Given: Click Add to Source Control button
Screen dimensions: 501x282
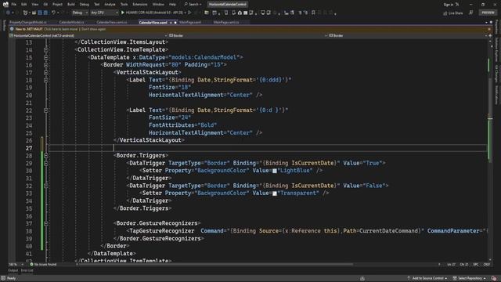Looking at the screenshot, I should pos(427,278).
